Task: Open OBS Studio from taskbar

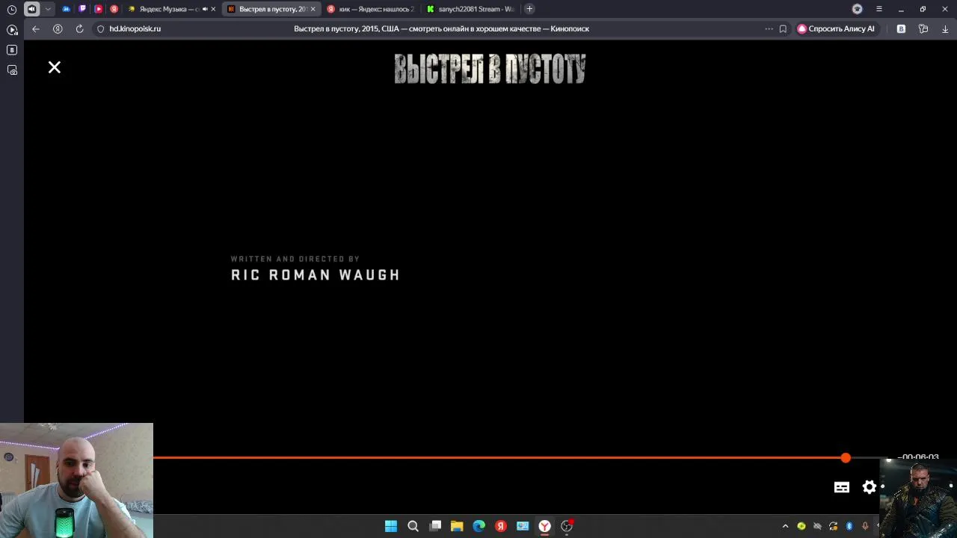Action: [x=567, y=526]
